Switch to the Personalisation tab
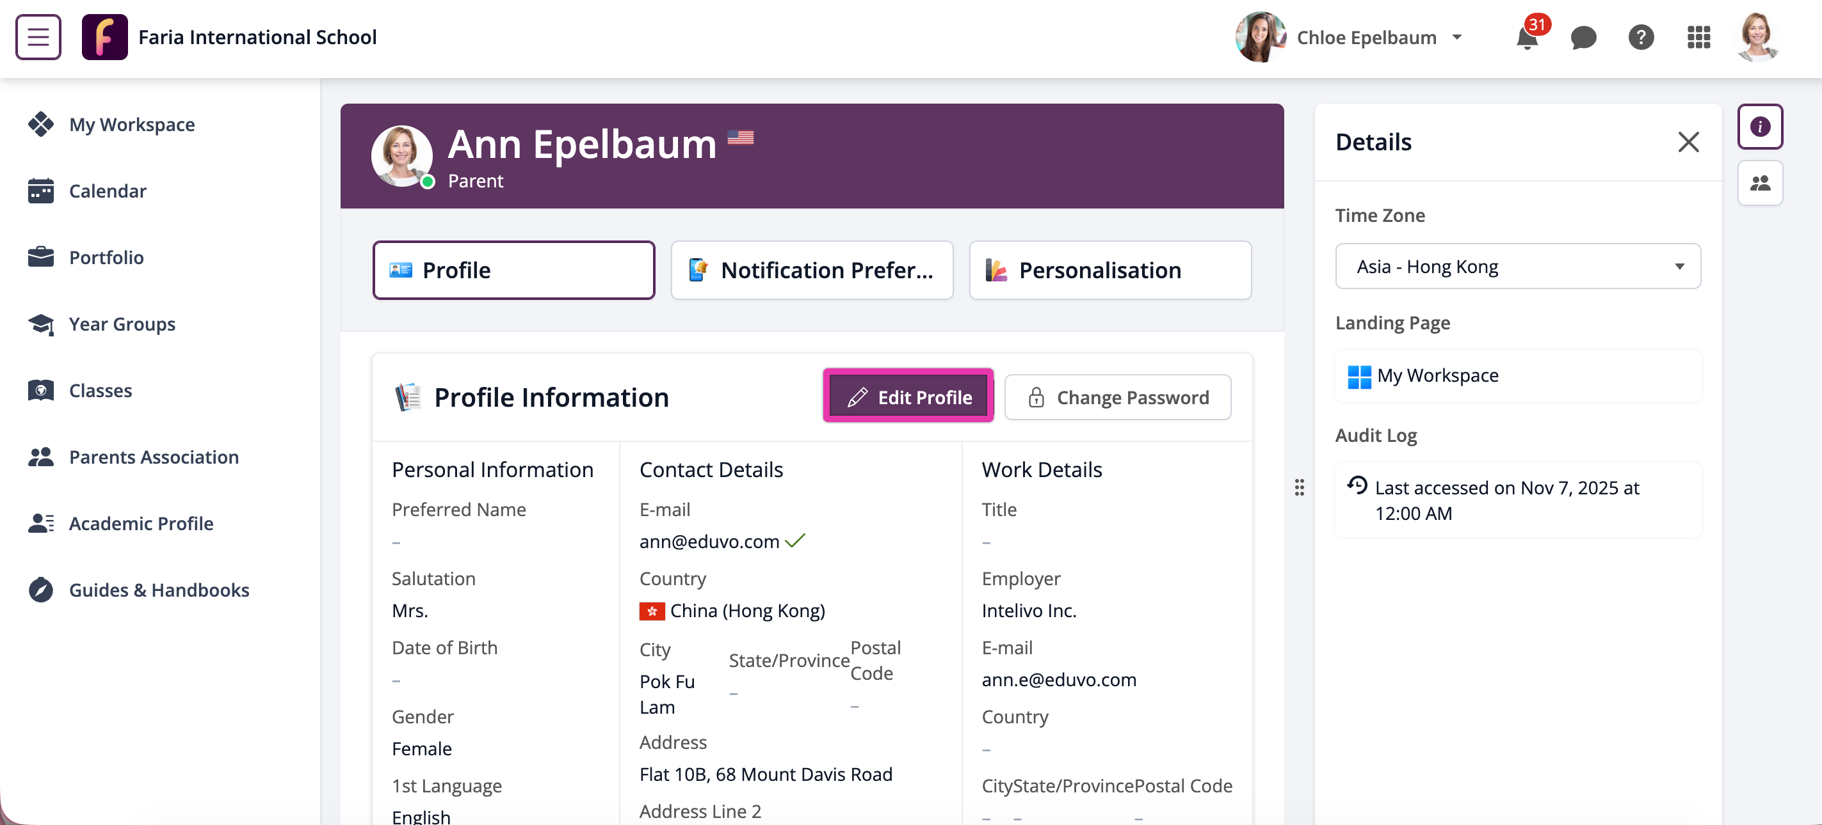The height and width of the screenshot is (825, 1822). [1109, 271]
